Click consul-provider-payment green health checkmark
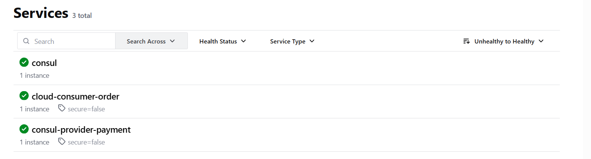Image resolution: width=591 pixels, height=159 pixels. click(24, 129)
